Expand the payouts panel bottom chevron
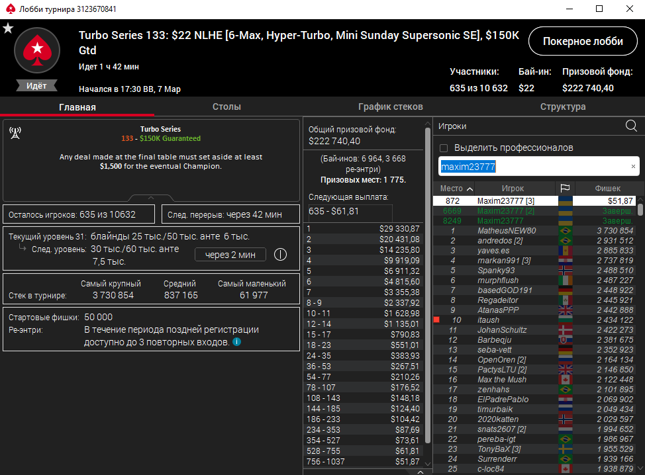This screenshot has width=645, height=475. [420, 472]
